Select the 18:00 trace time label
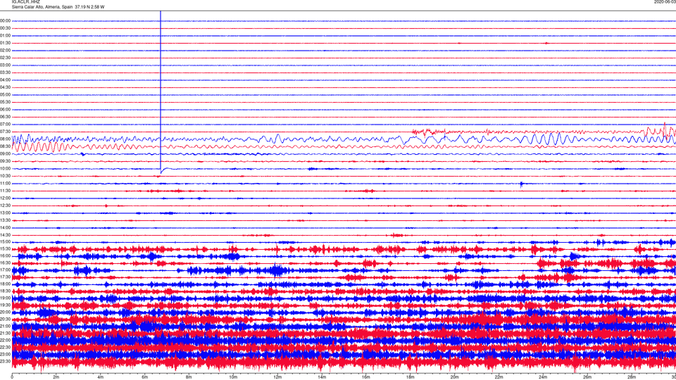The height and width of the screenshot is (380, 676). point(5,284)
